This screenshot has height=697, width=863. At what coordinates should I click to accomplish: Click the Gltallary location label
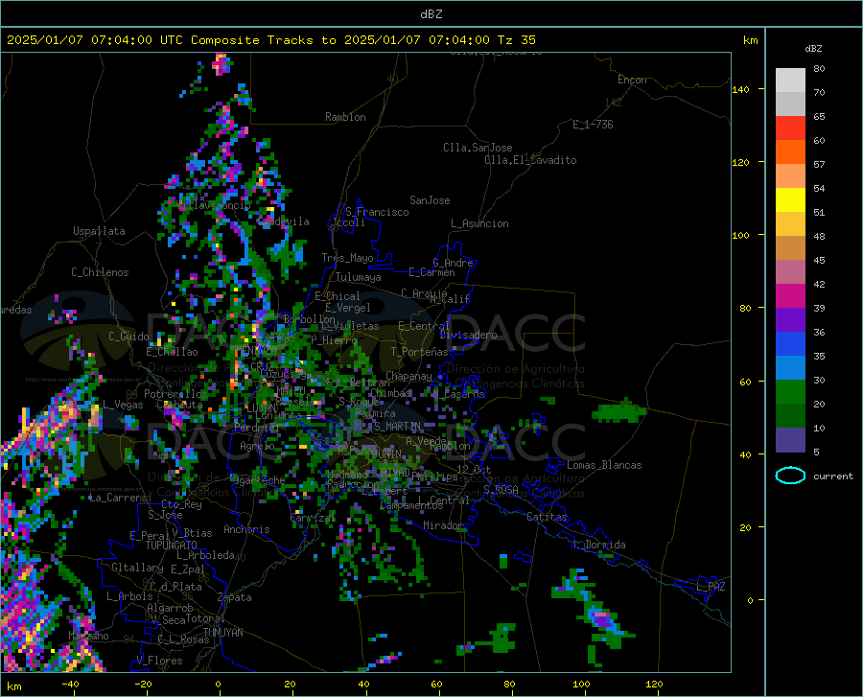coord(137,568)
